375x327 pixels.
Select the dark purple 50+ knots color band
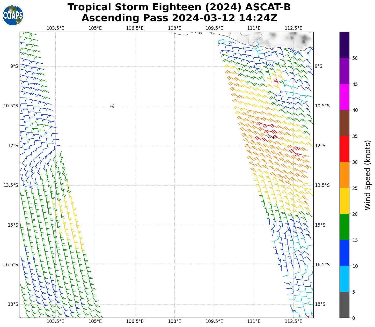click(x=344, y=45)
